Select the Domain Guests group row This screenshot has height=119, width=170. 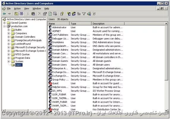[86, 61]
